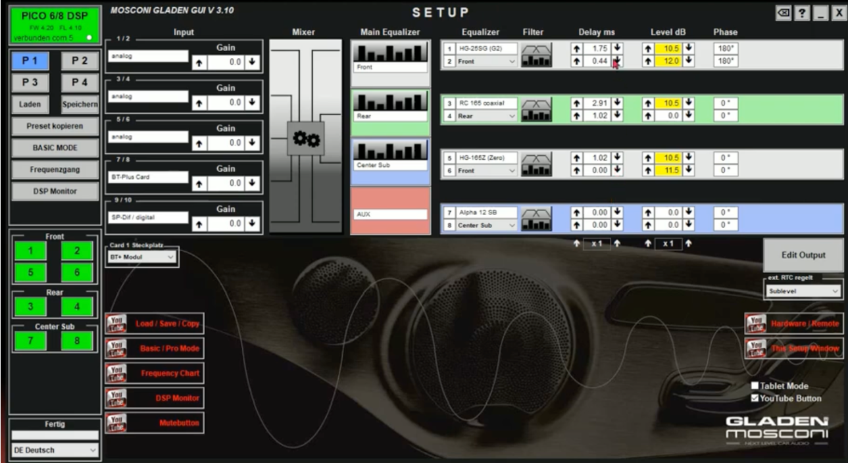Click the help question mark icon
848x463 pixels.
pyautogui.click(x=802, y=13)
